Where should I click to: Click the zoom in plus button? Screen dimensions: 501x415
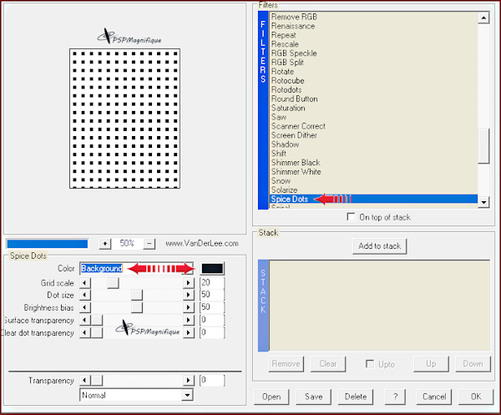[105, 243]
